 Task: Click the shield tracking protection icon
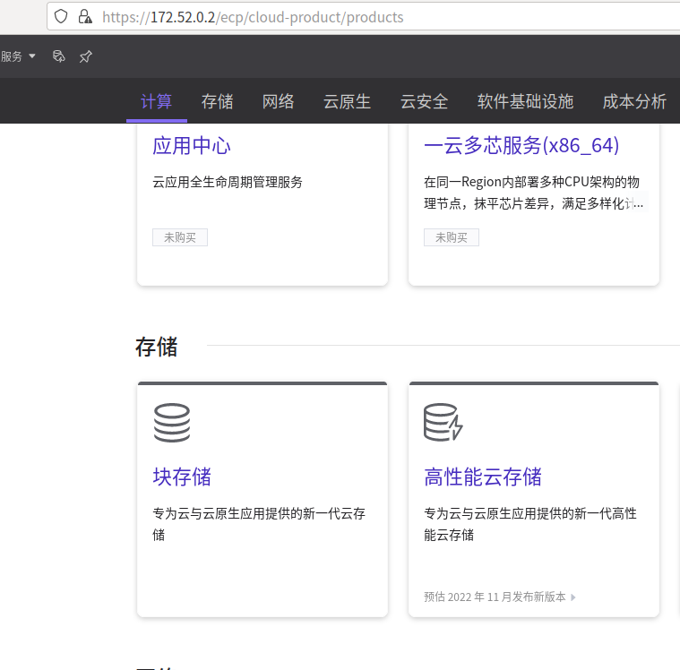coord(61,16)
